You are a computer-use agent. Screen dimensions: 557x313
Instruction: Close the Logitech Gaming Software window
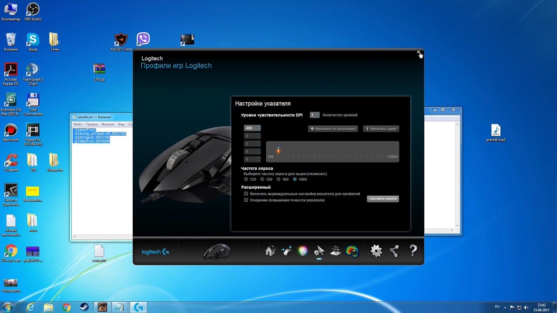[x=419, y=52]
